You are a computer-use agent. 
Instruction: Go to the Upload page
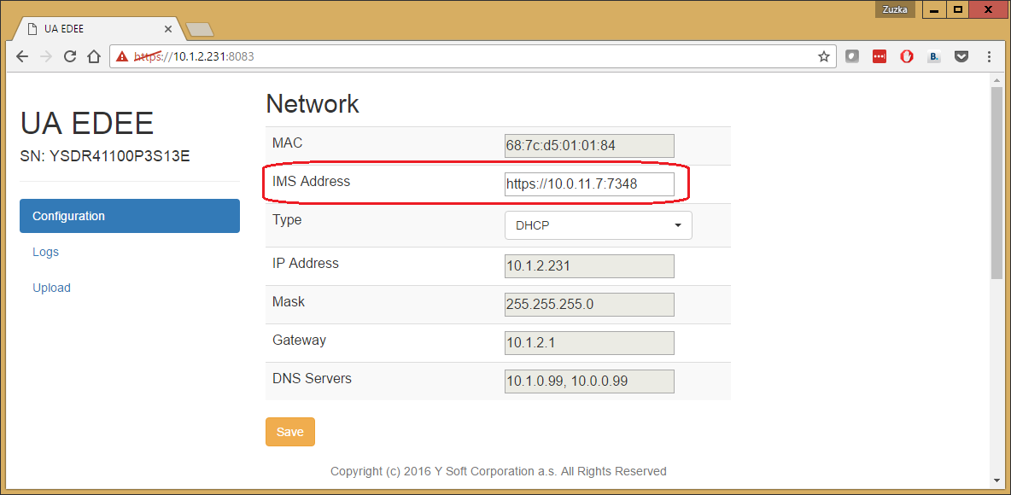pyautogui.click(x=51, y=288)
